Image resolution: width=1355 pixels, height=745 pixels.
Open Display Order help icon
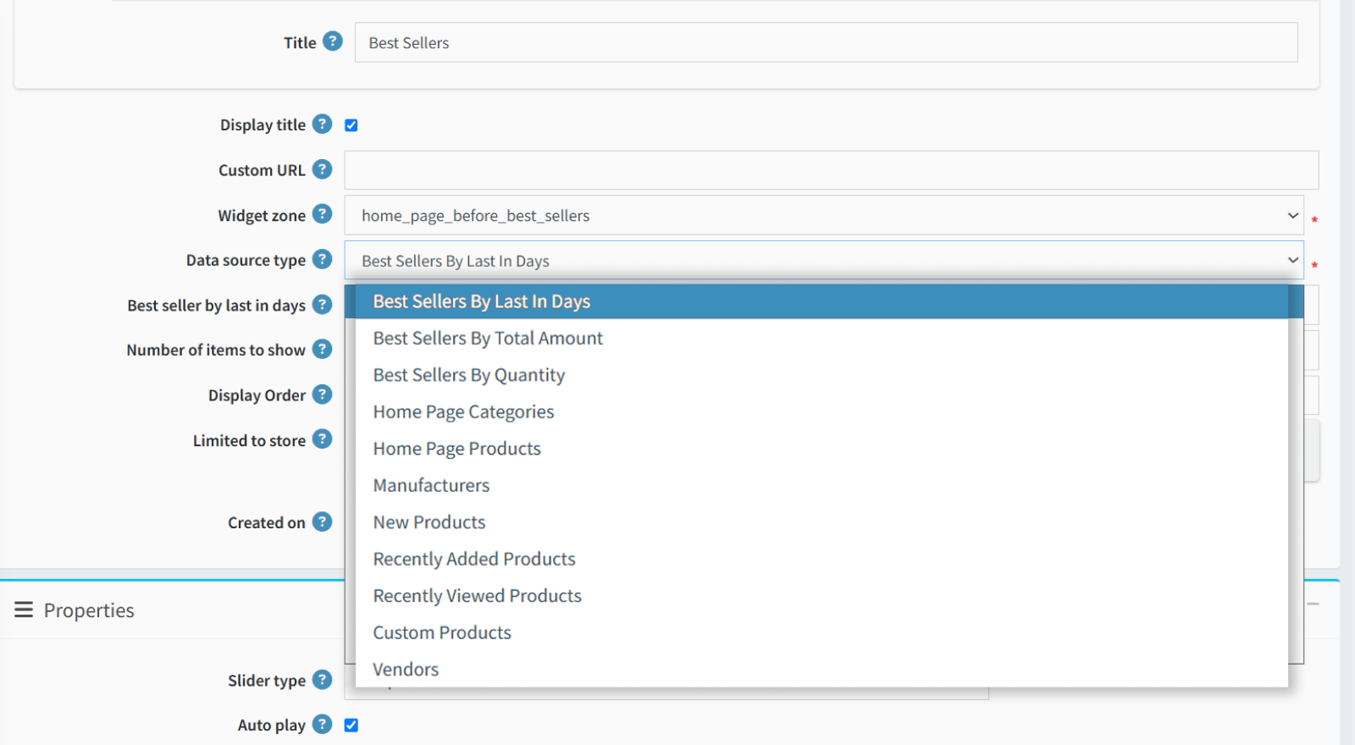pos(322,395)
